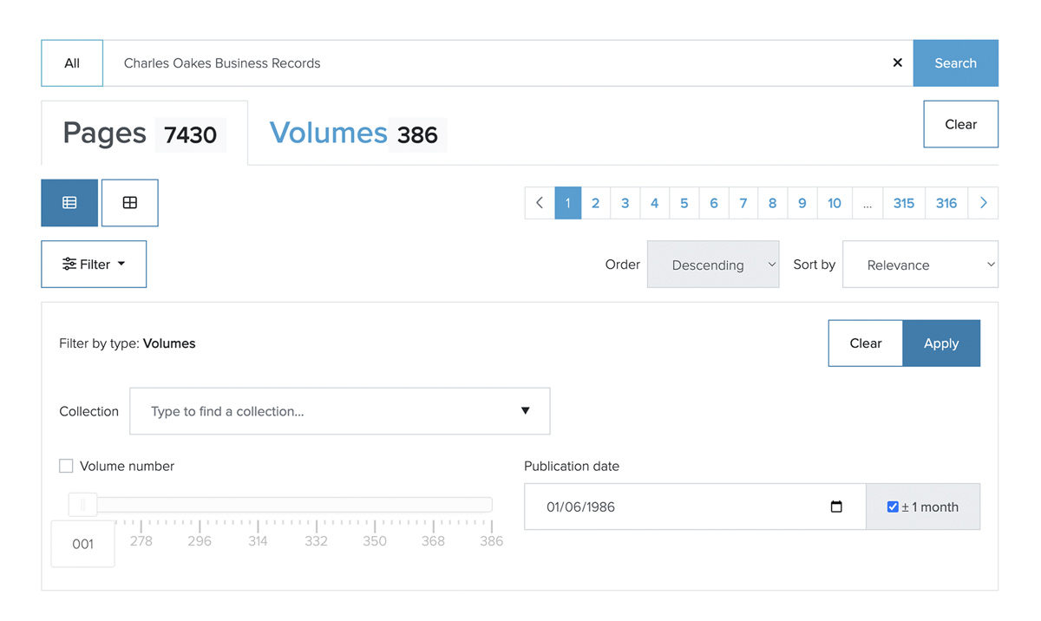Expand the Collection dropdown arrow

525,411
